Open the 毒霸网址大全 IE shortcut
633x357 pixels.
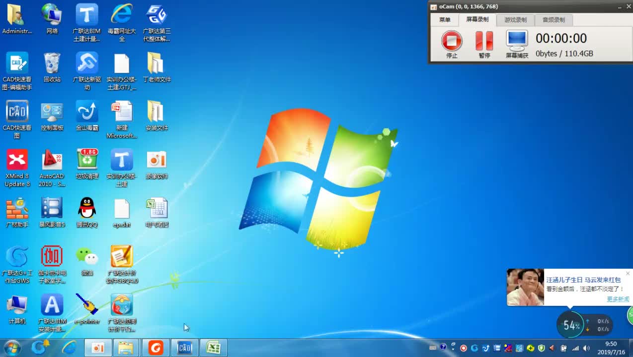click(x=122, y=22)
